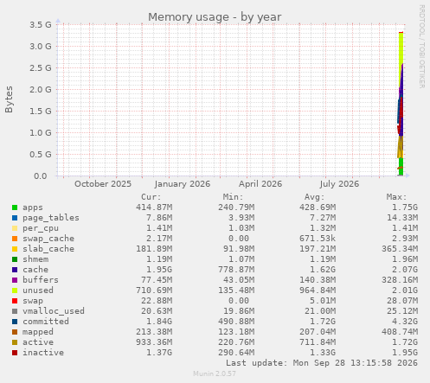Click the active olive legend swatch
This screenshot has width=430, height=383.
coord(15,342)
